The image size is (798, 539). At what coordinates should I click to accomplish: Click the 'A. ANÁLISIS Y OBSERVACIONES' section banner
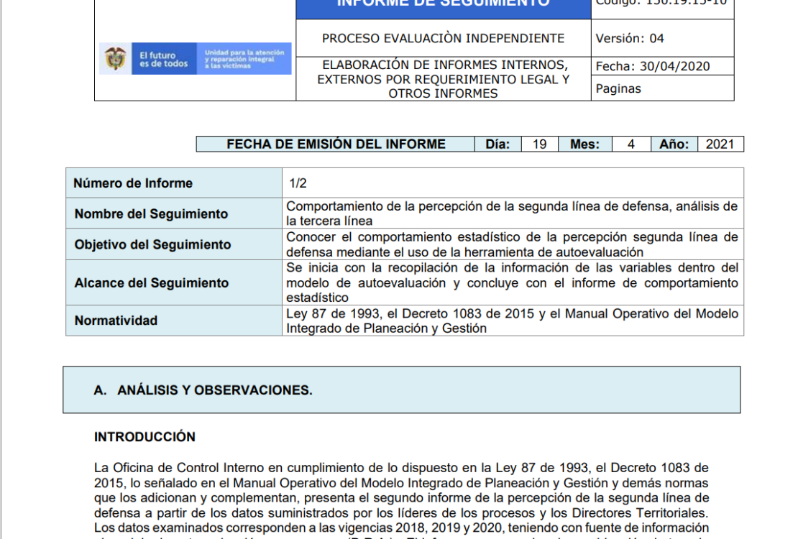(x=402, y=390)
